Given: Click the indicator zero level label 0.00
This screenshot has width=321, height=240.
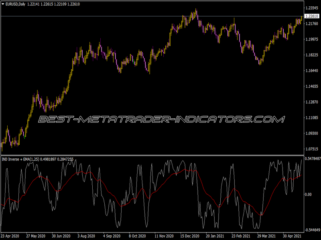Looking at the screenshot, I should point(308,194).
